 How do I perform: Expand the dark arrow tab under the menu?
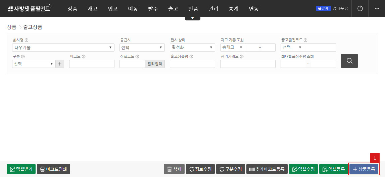[193, 18]
